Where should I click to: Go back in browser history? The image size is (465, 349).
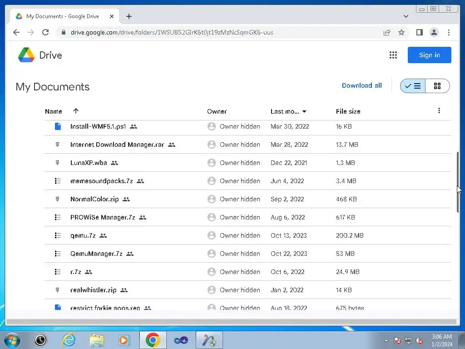(16, 32)
